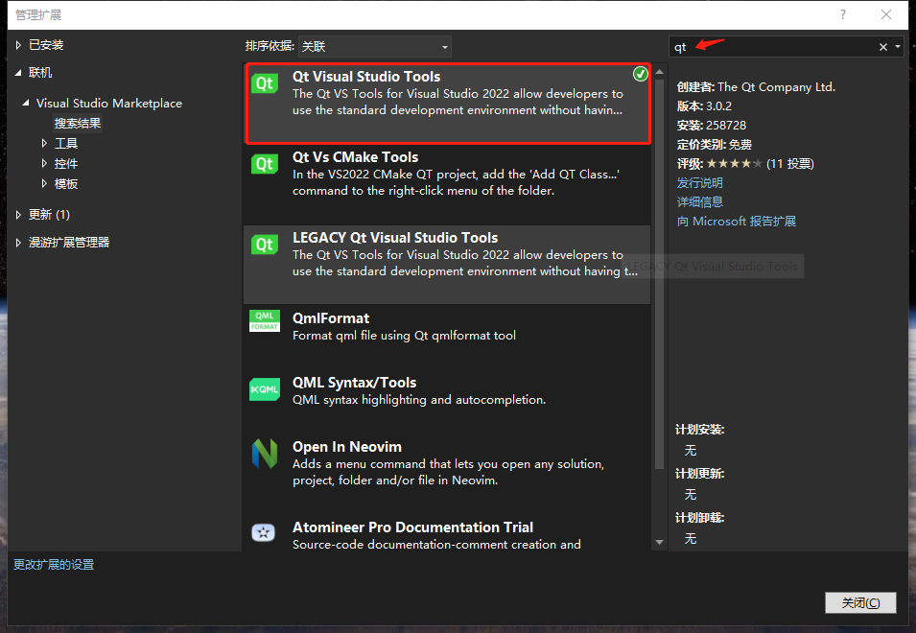Click the LEGACY Qt Visual Studio Tools icon
Screen dimensions: 916x633
point(265,245)
